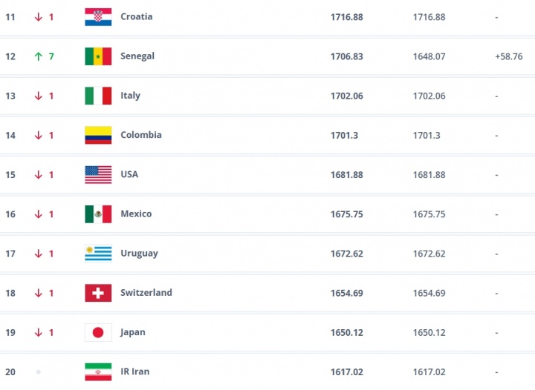Click the Mexico flag icon

[x=98, y=214]
